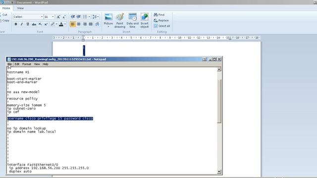
Task: Toggle Bold formatting in WordPad
Action: pyautogui.click(x=16, y=24)
